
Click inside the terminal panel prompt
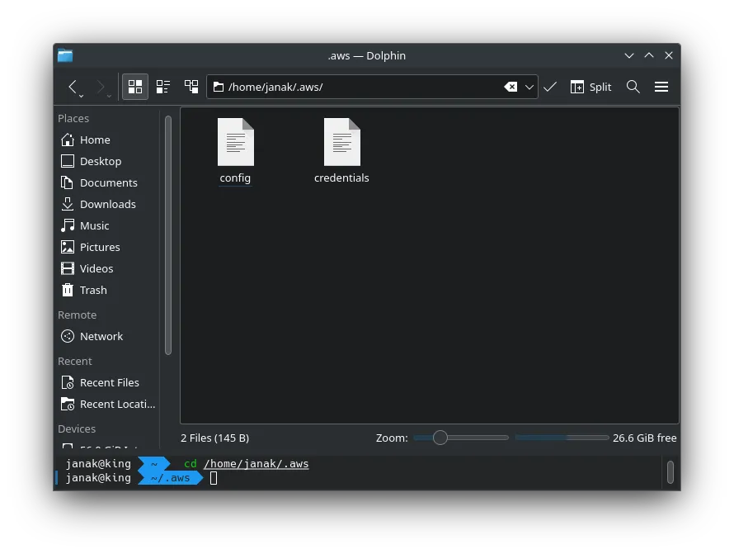point(214,477)
